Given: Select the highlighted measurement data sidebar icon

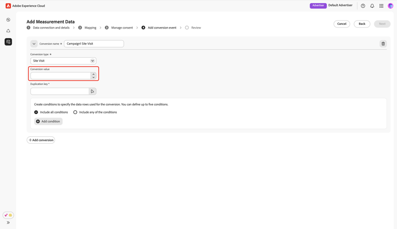Looking at the screenshot, I should pos(8,42).
